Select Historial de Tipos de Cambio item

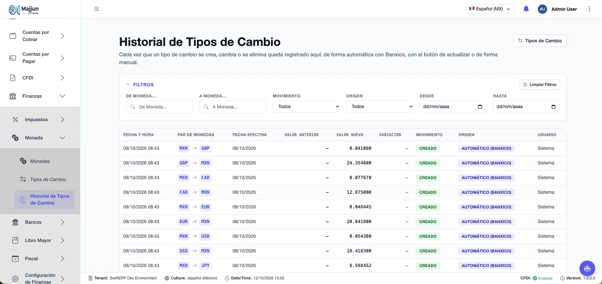click(x=45, y=199)
